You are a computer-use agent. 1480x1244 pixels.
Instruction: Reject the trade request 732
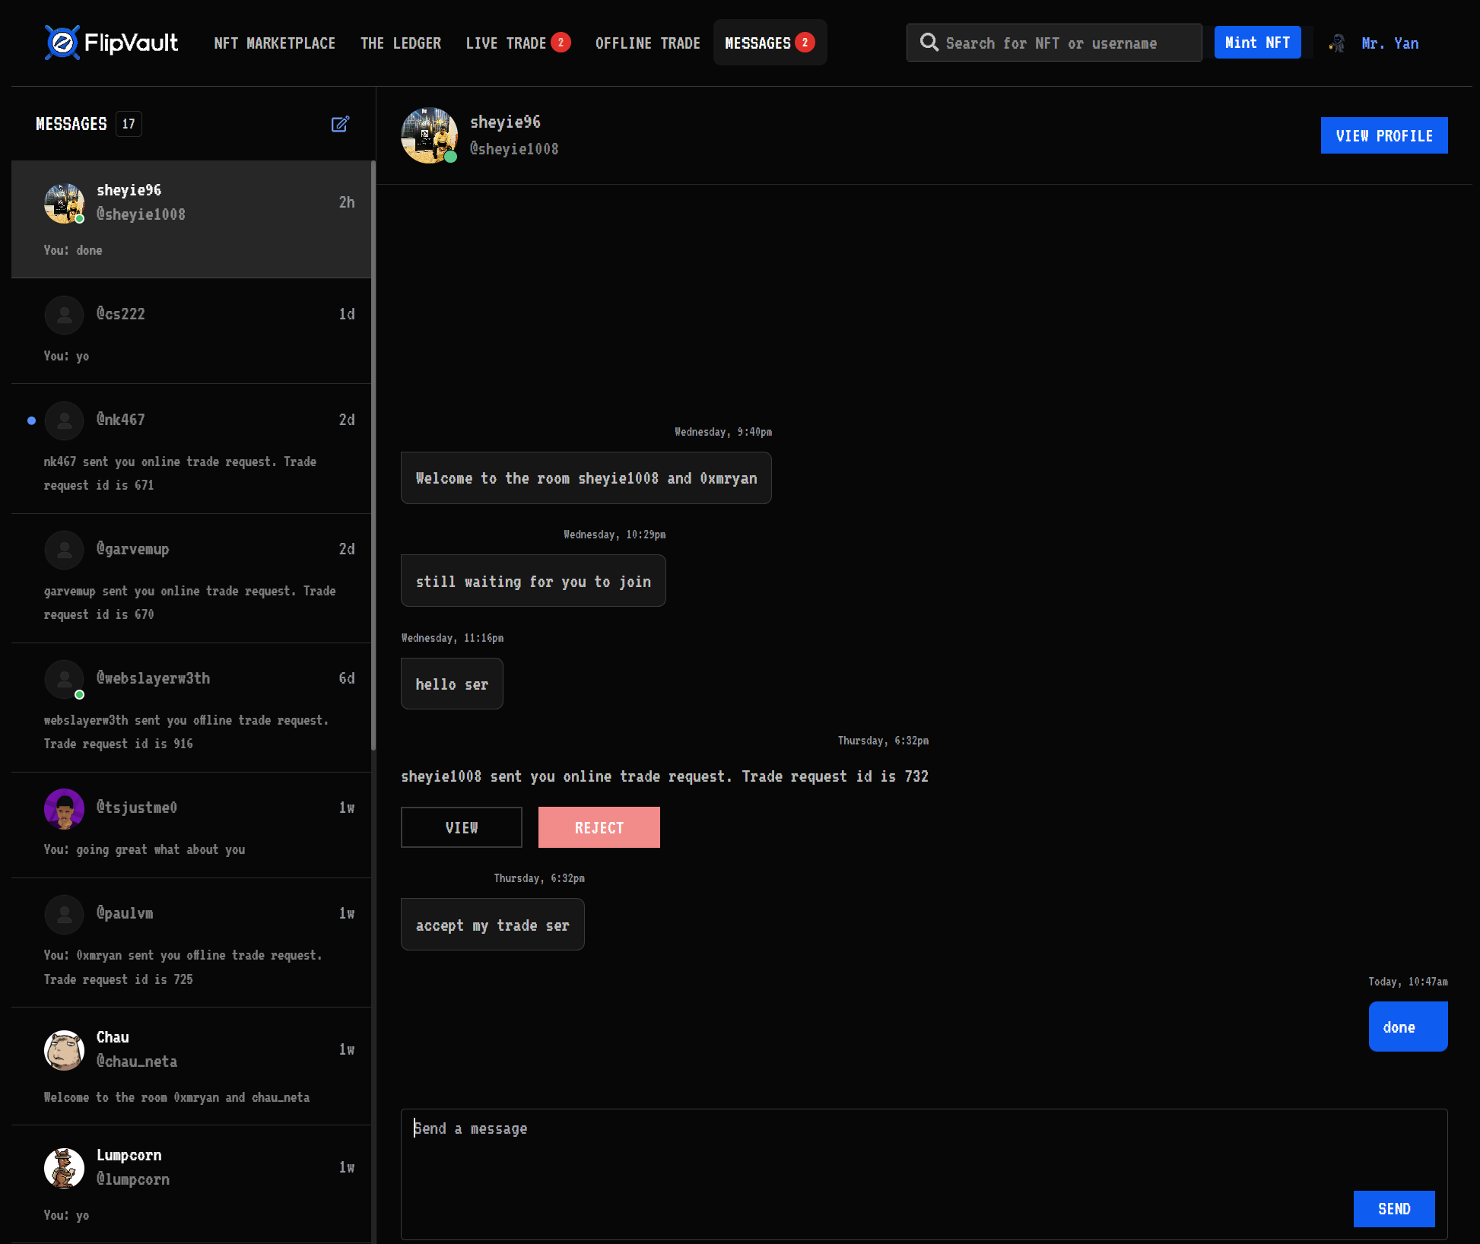click(x=599, y=827)
